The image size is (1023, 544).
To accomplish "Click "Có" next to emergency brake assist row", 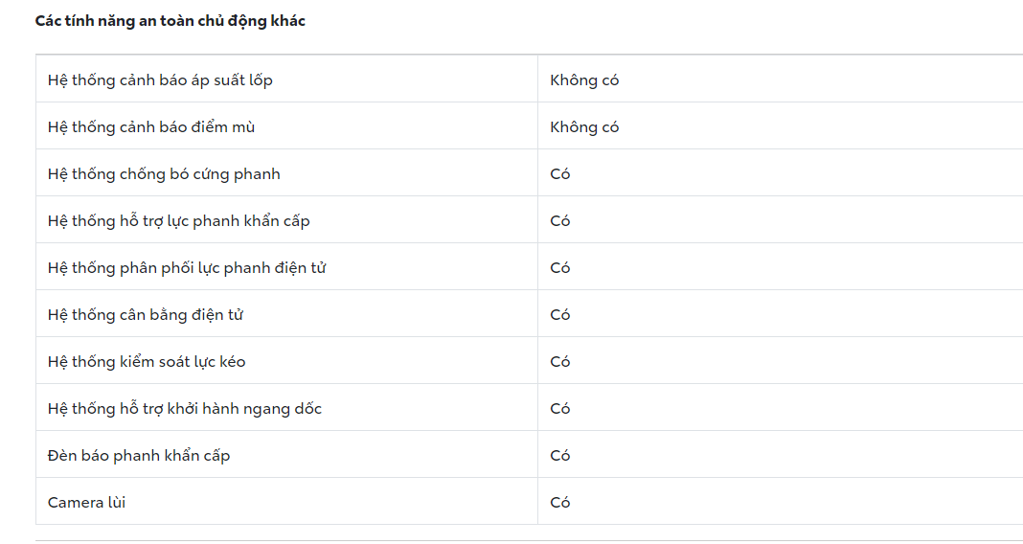I will tap(560, 221).
